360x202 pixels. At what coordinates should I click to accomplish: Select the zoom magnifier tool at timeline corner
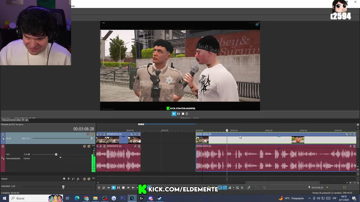(358, 183)
